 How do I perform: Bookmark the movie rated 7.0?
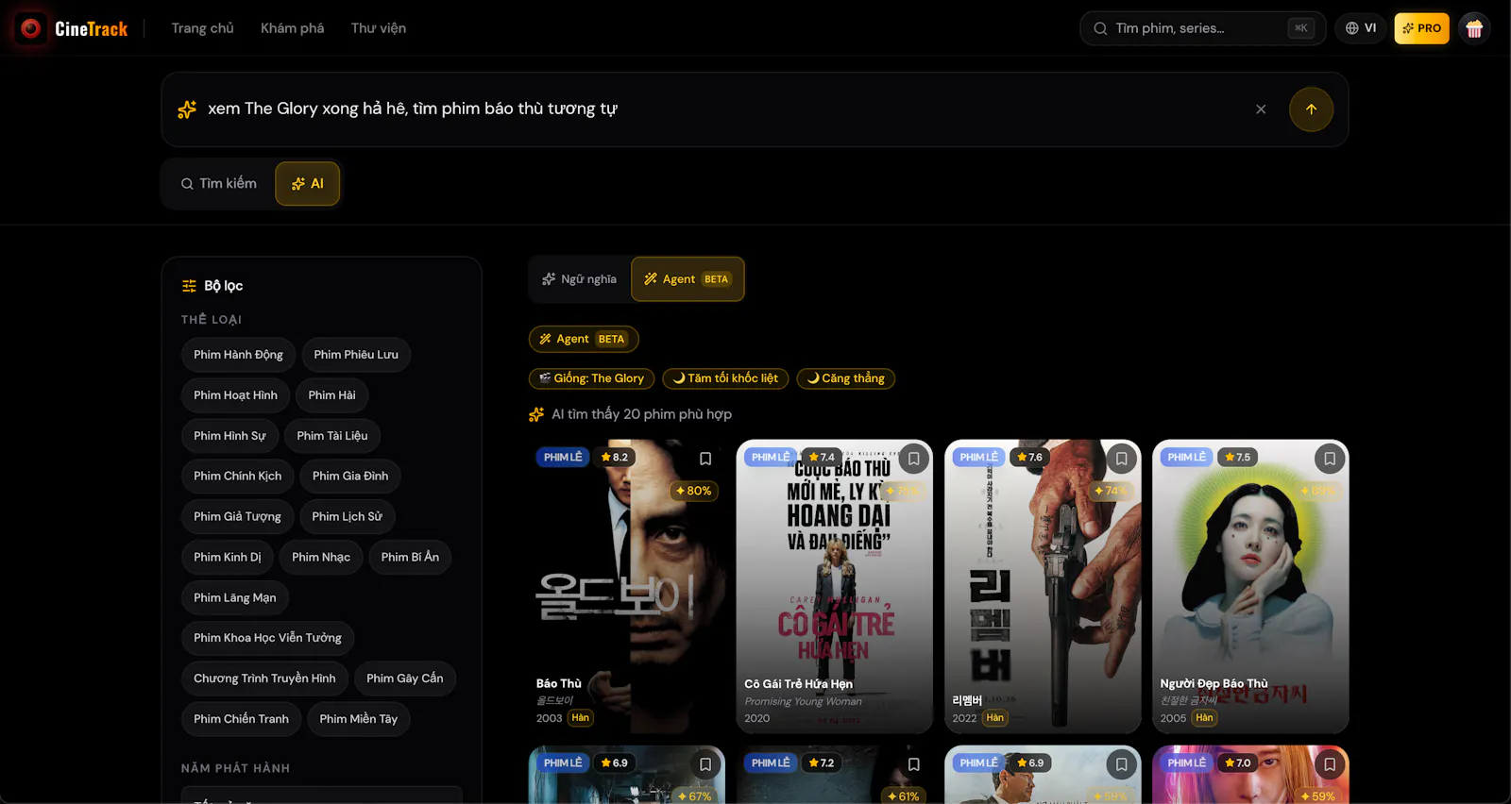(x=1329, y=764)
